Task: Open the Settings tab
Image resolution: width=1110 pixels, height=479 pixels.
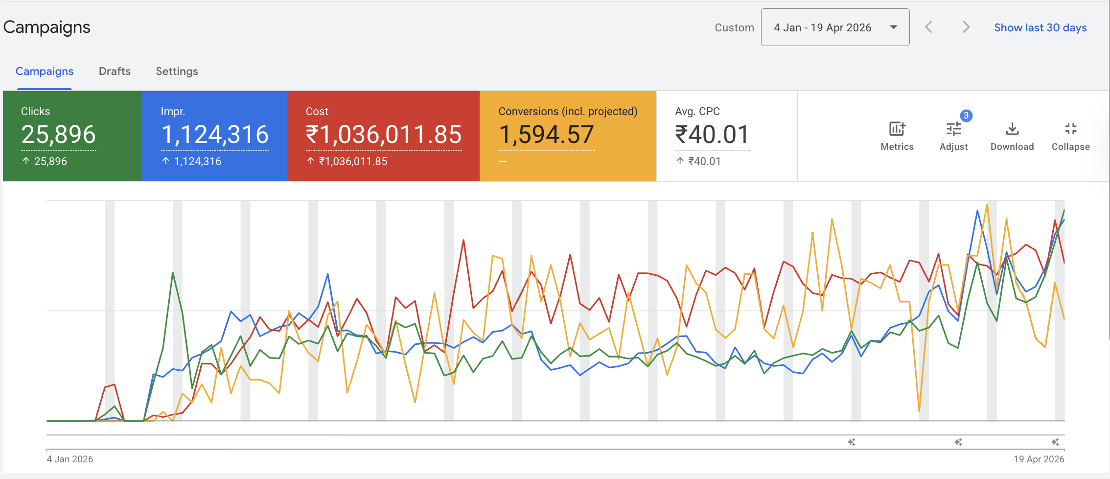Action: (177, 72)
